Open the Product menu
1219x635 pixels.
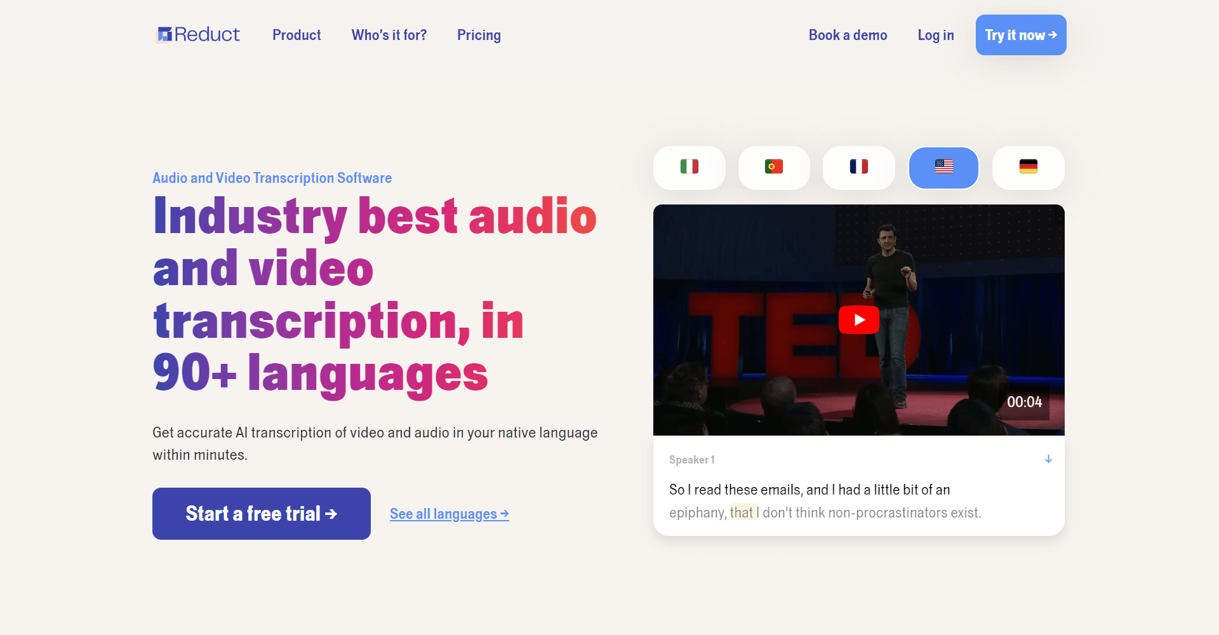pyautogui.click(x=296, y=35)
